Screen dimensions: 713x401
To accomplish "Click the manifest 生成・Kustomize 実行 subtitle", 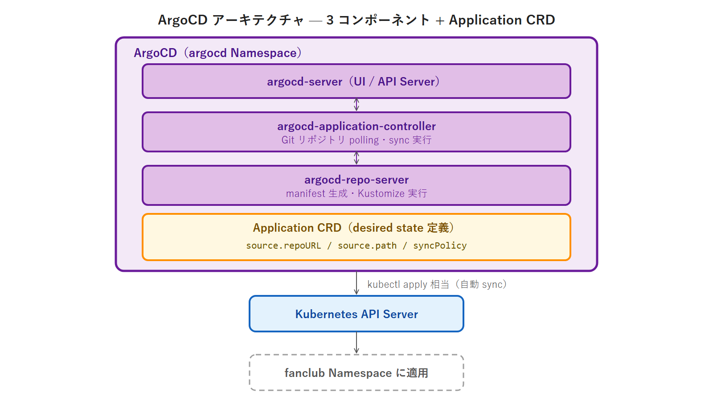I will pos(356,193).
